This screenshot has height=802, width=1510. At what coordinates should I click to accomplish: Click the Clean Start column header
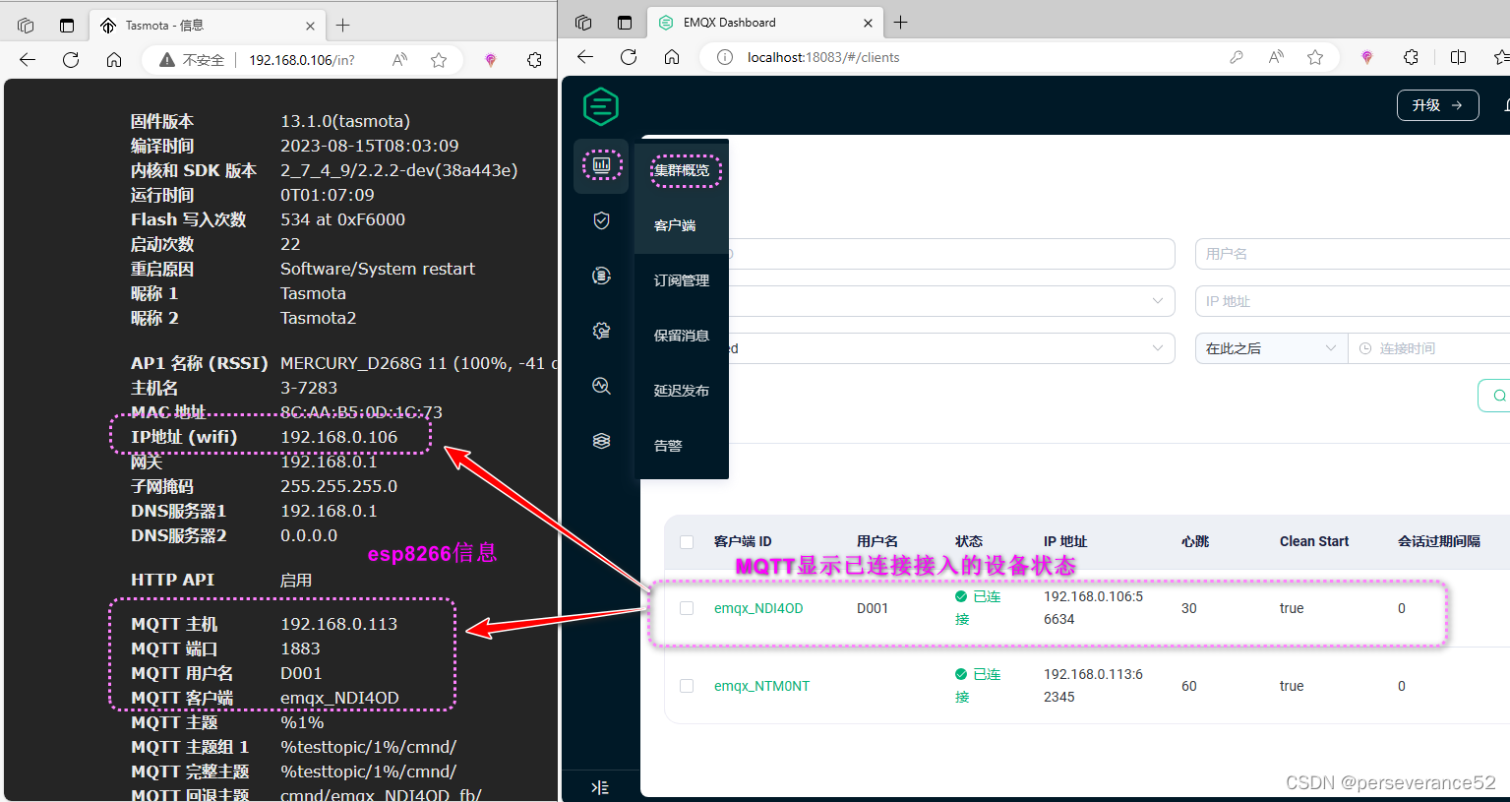coord(1314,541)
